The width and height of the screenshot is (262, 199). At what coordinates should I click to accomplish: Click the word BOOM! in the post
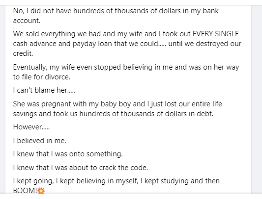[x=25, y=191]
